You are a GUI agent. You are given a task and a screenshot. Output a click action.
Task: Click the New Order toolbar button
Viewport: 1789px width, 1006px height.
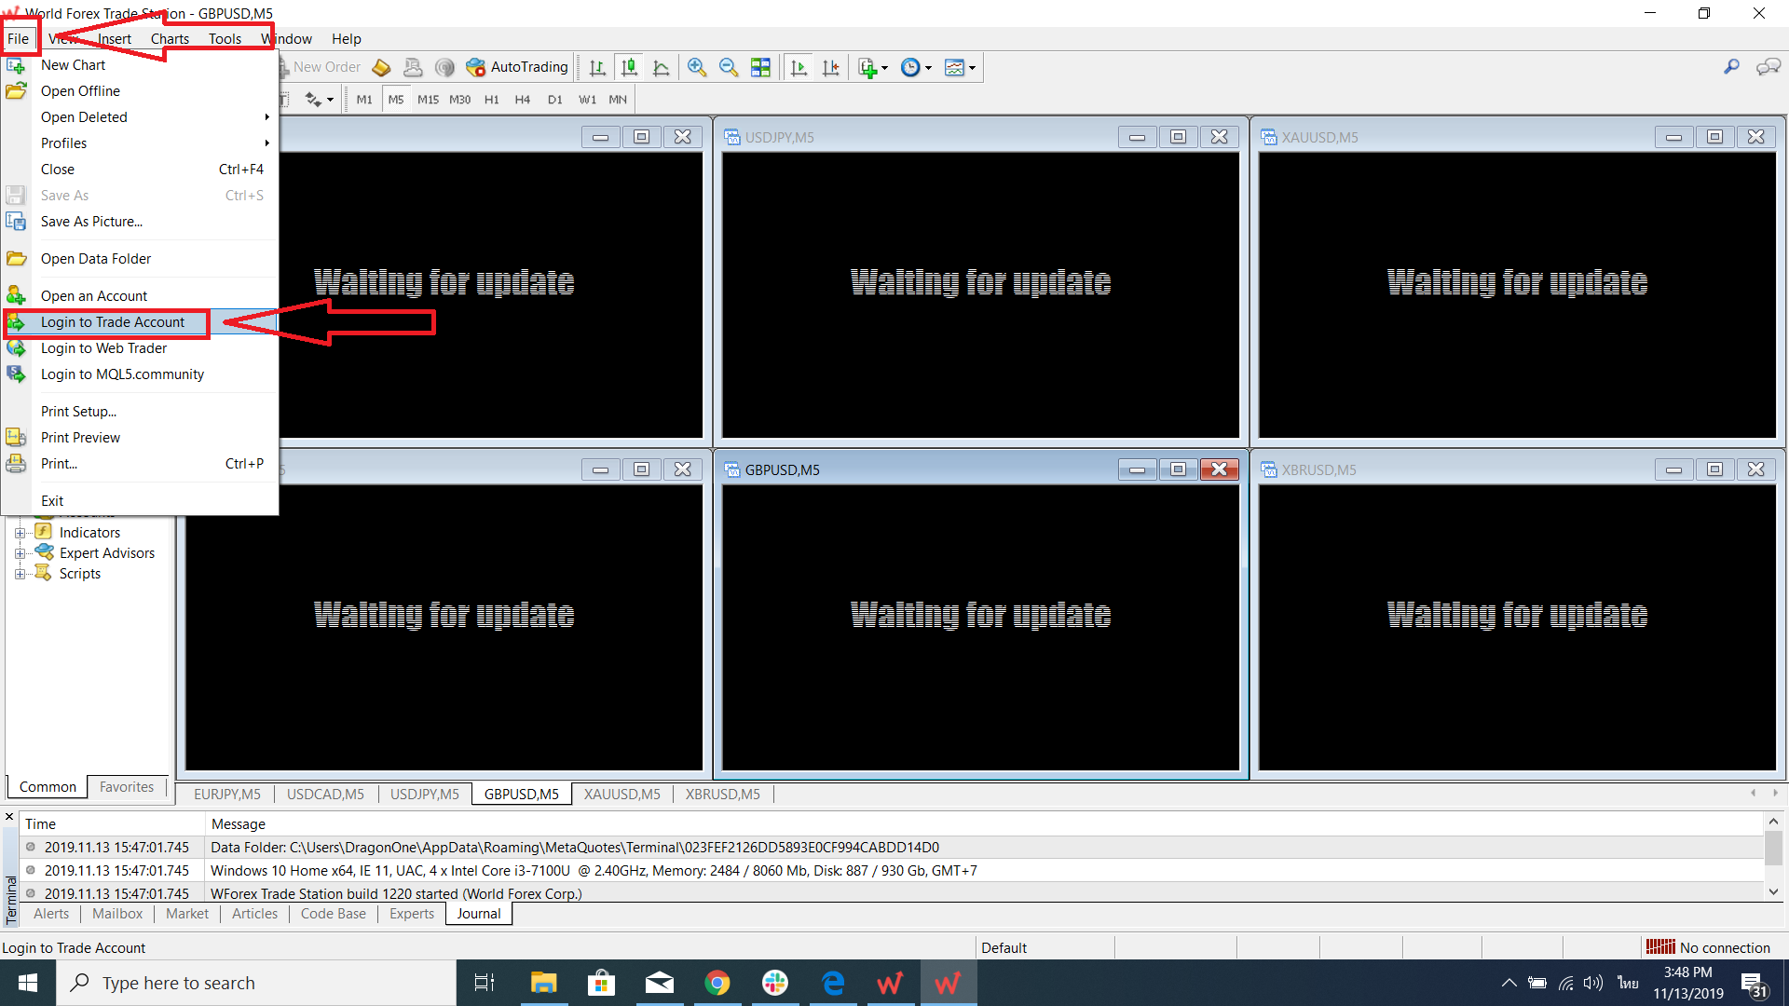pos(321,67)
